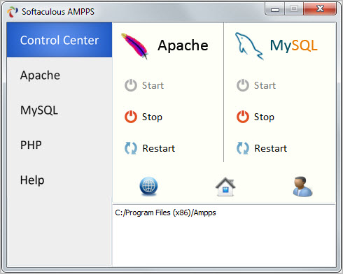Click the Apache heading text

[x=183, y=45]
